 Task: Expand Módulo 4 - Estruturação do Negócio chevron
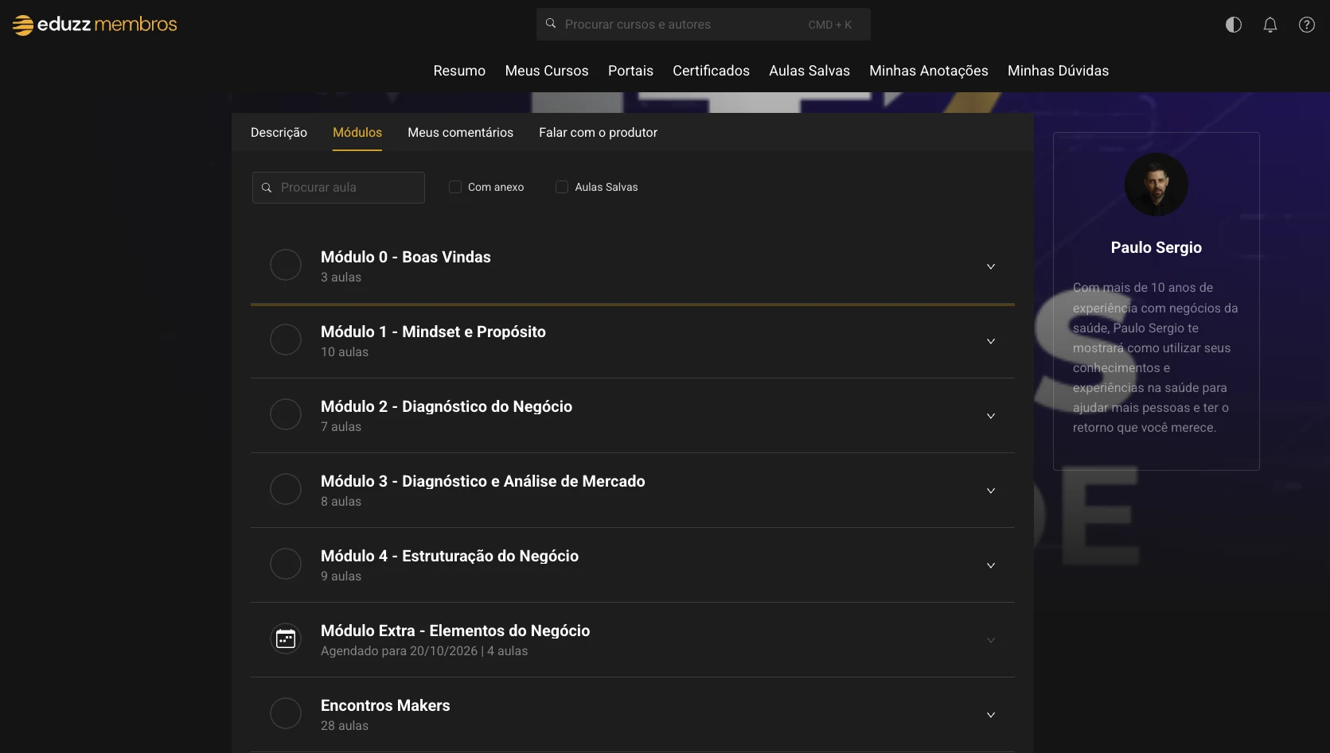(x=991, y=565)
